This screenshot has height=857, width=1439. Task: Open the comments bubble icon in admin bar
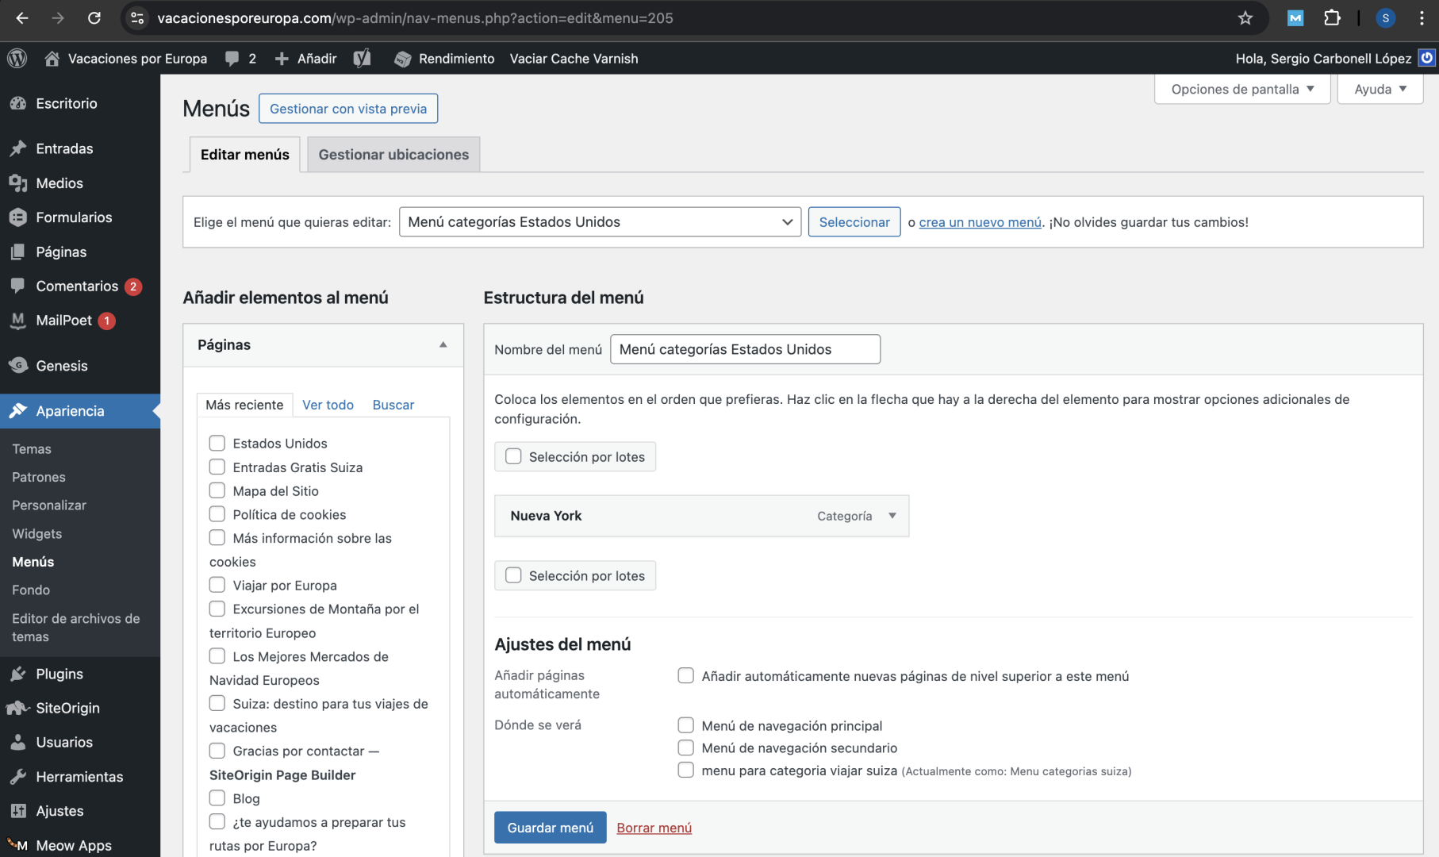pyautogui.click(x=232, y=58)
